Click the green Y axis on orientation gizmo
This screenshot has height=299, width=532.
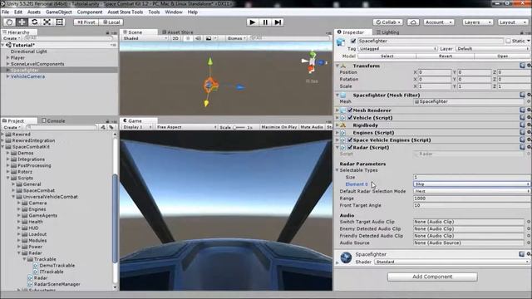point(313,54)
